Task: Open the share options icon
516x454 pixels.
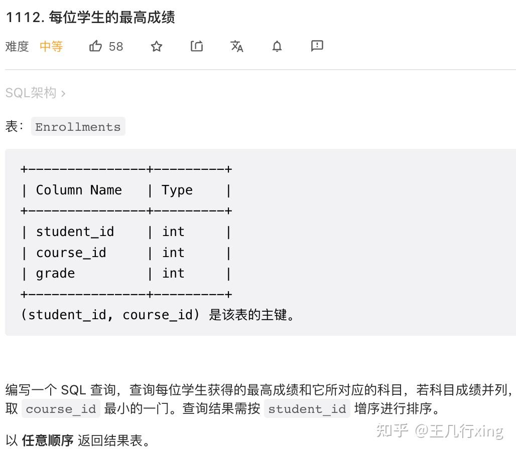Action: point(196,46)
